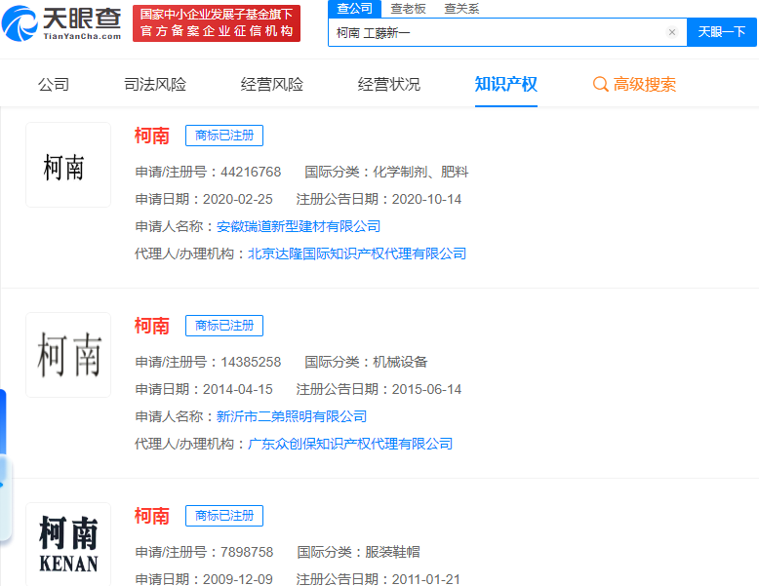Click 商标已注册 badge for trademark 7898758
759x586 pixels.
tap(224, 516)
